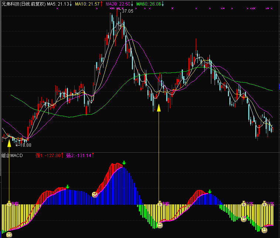Click the leftmost money bag 抄底 icon
The image size is (280, 238).
pos(9,203)
